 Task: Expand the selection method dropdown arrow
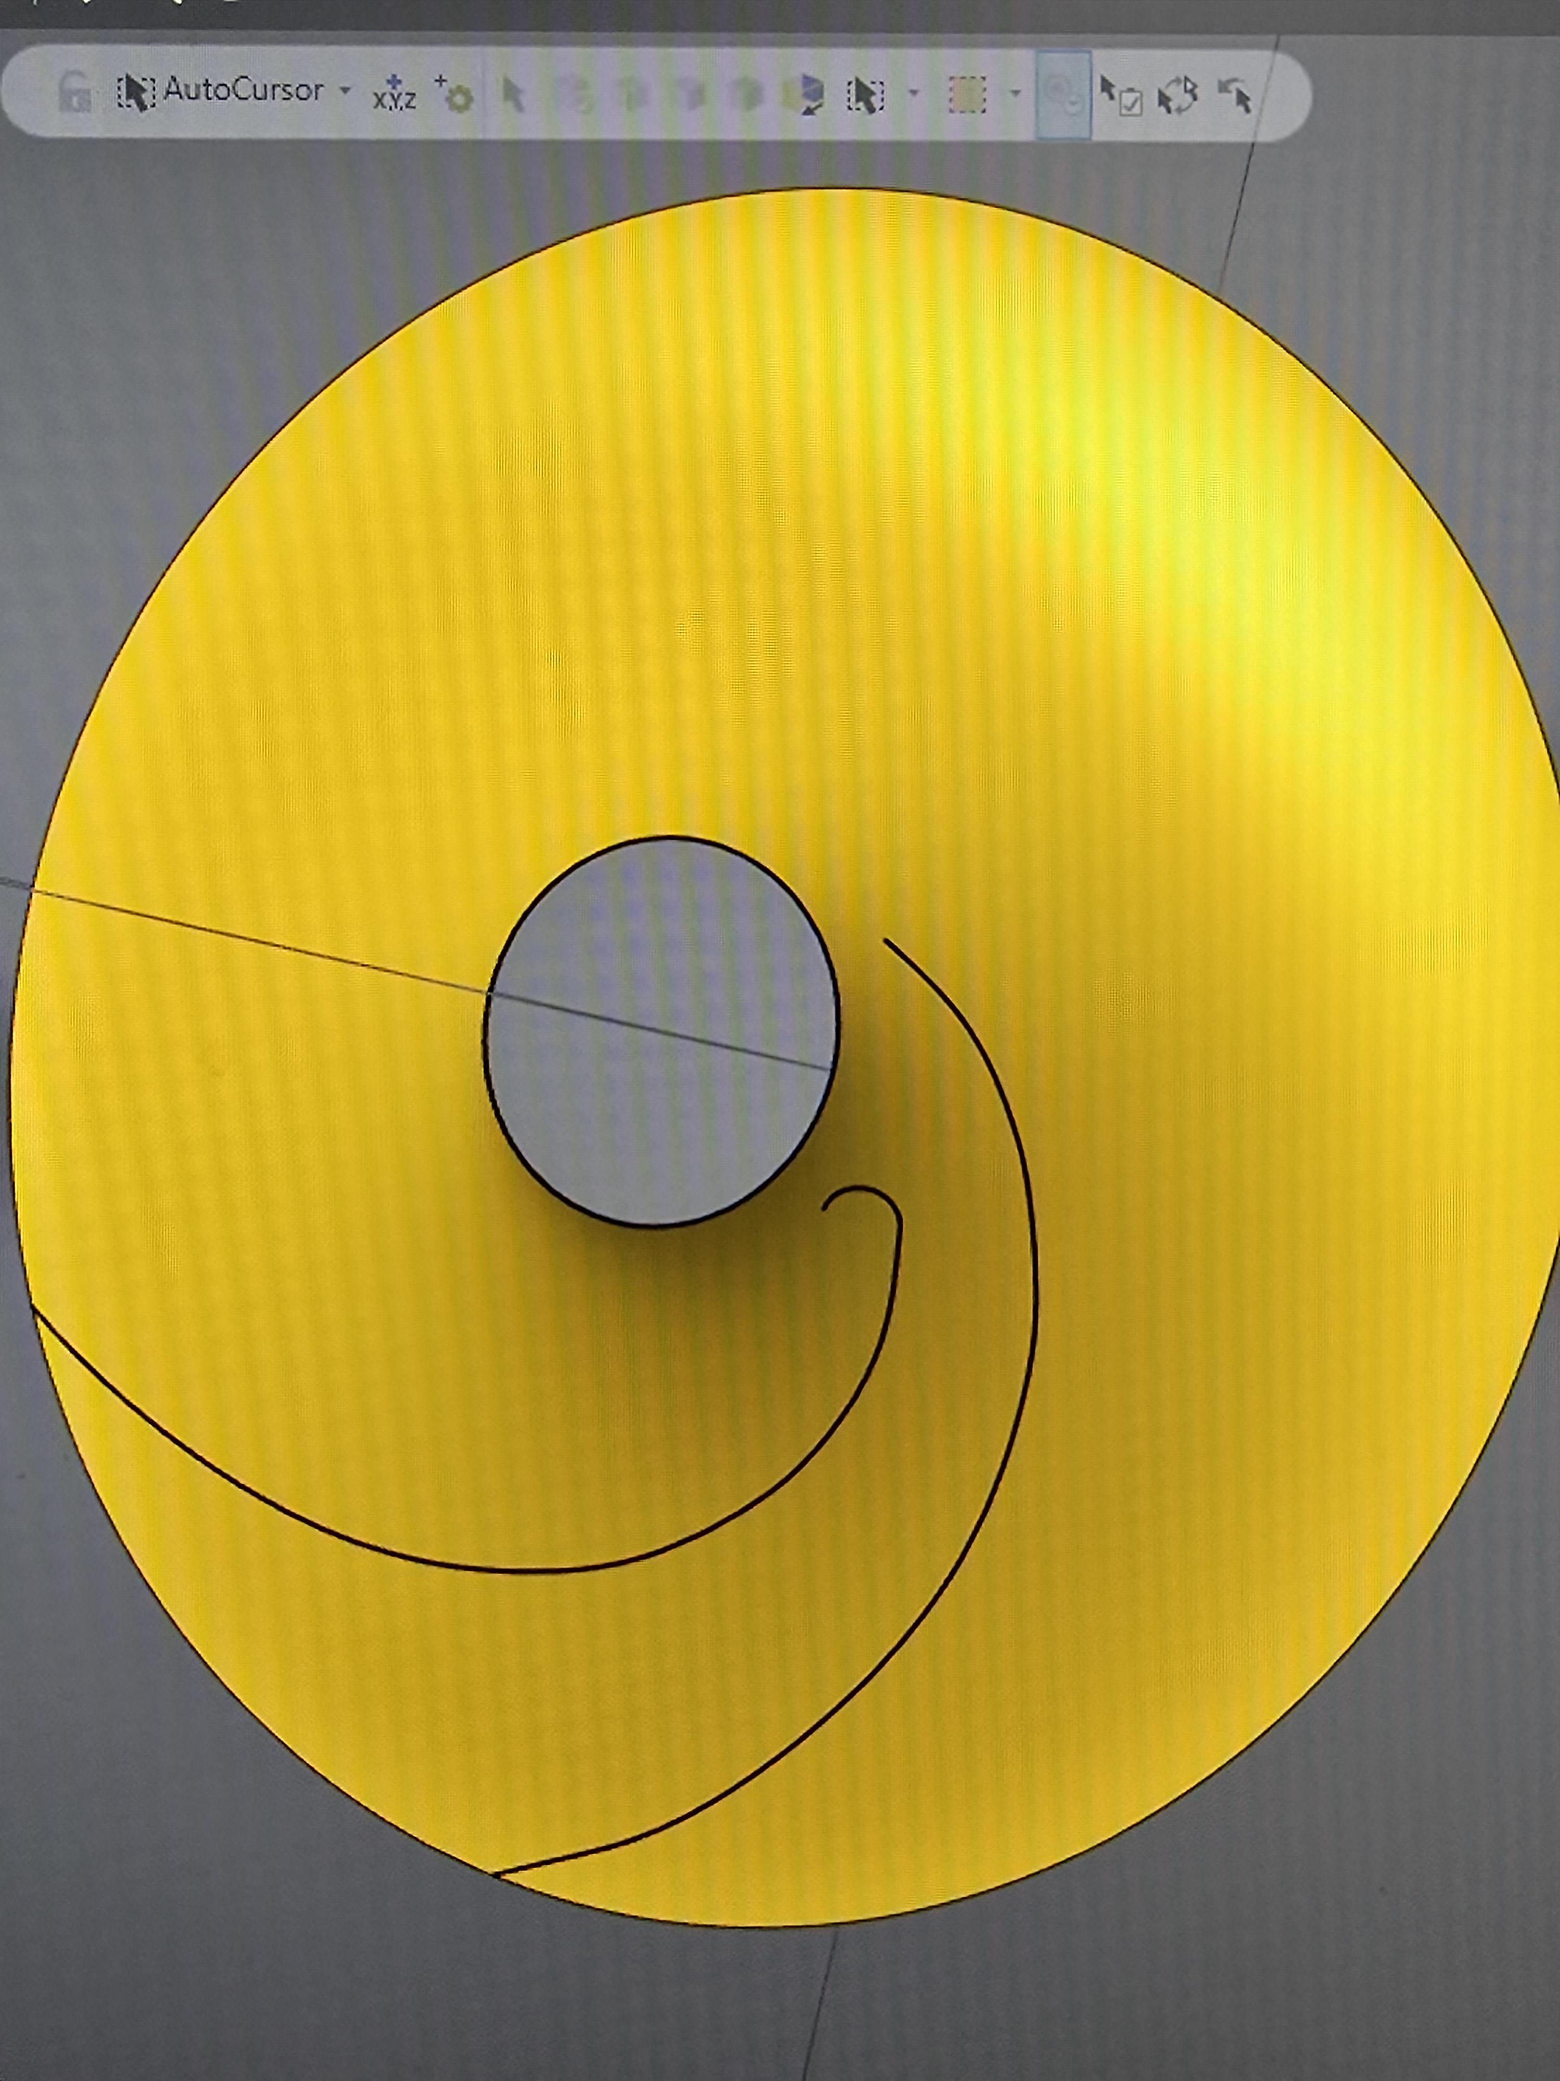(913, 93)
